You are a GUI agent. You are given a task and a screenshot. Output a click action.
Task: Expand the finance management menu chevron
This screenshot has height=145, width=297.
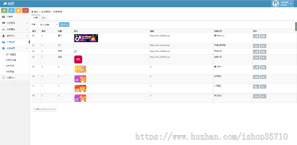pyautogui.click(x=27, y=29)
